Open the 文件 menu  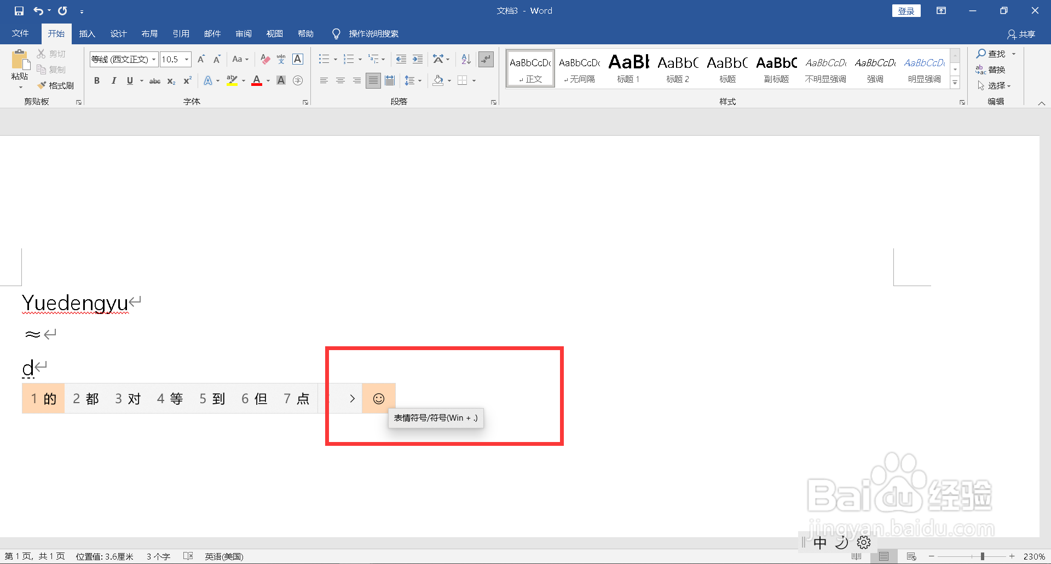[20, 34]
